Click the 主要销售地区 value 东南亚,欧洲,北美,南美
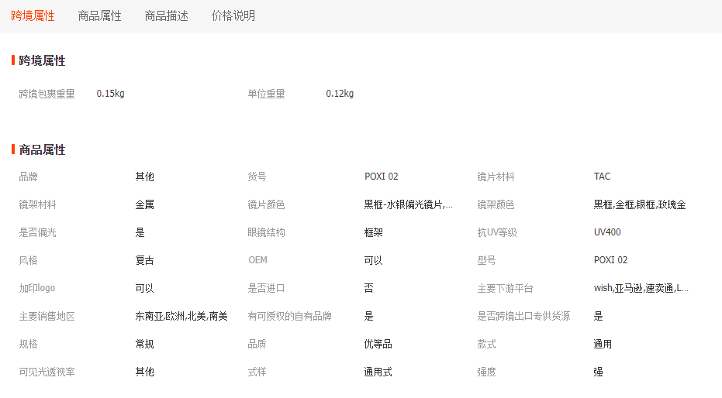The height and width of the screenshot is (398, 722). click(x=181, y=316)
